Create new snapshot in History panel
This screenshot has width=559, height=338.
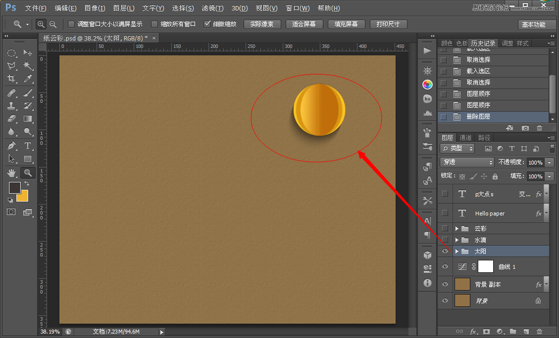[525, 128]
